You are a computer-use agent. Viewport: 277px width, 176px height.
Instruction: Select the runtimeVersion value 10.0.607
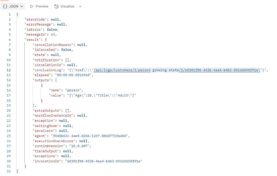coord(79,146)
